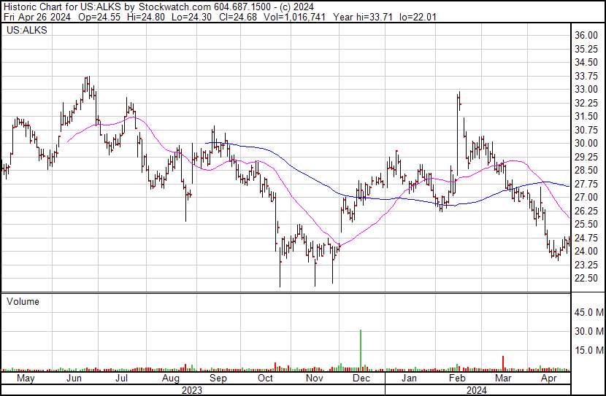The width and height of the screenshot is (606, 396).
Task: Click the 2023 year label
Action: click(191, 390)
